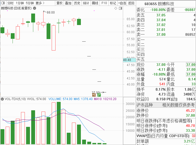Open the 历史 history view
Screen dimensions: 196x145
point(77,3)
